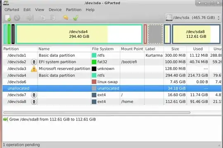This screenshot has width=223, height=148.
Task: Click the Delete partition toolbar icon
Action: click(17, 18)
